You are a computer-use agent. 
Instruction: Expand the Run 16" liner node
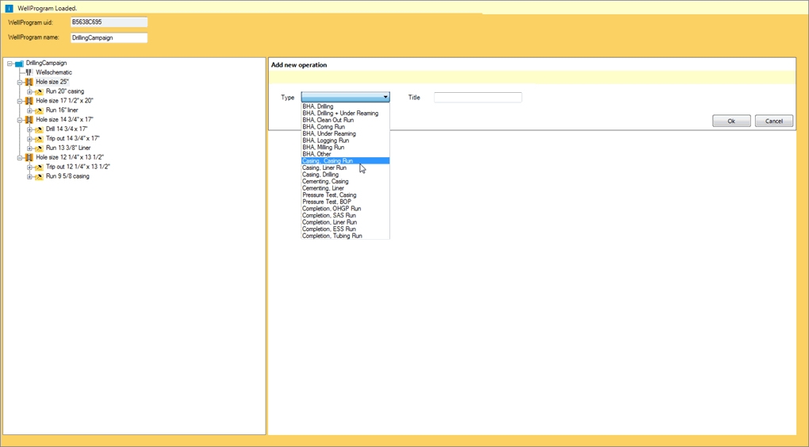30,110
